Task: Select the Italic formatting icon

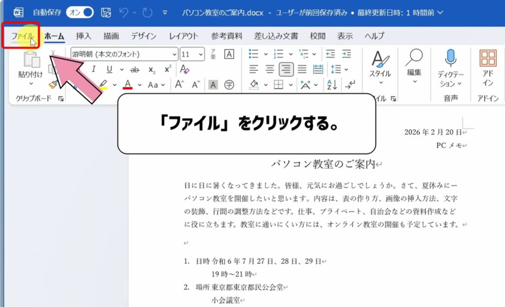Action: (95, 68)
